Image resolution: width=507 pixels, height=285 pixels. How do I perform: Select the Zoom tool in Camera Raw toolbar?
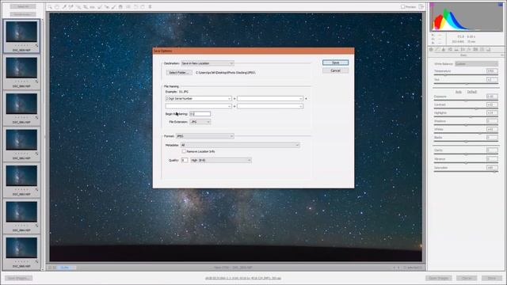tap(50, 7)
